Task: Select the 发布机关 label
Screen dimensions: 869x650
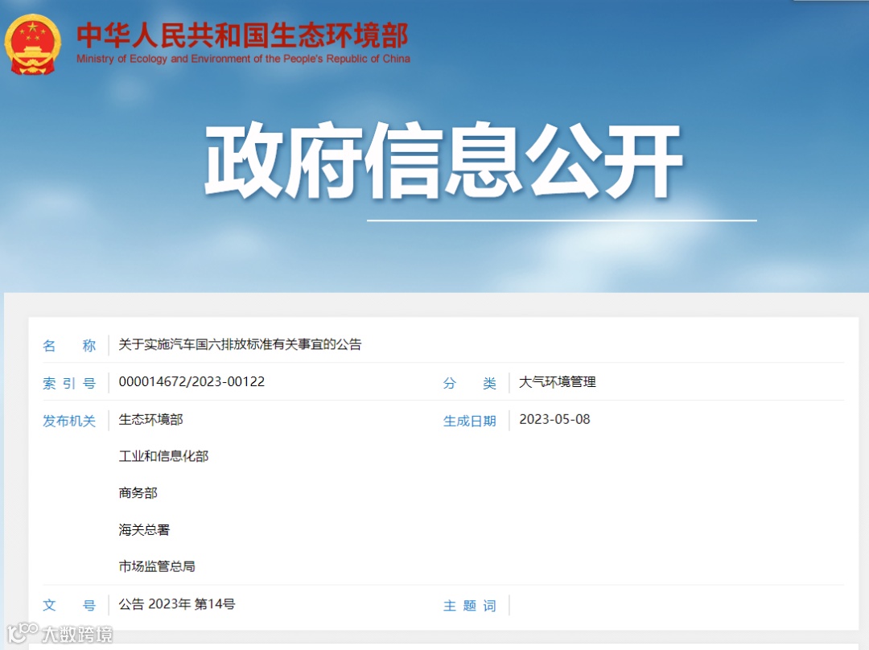Action: tap(69, 421)
